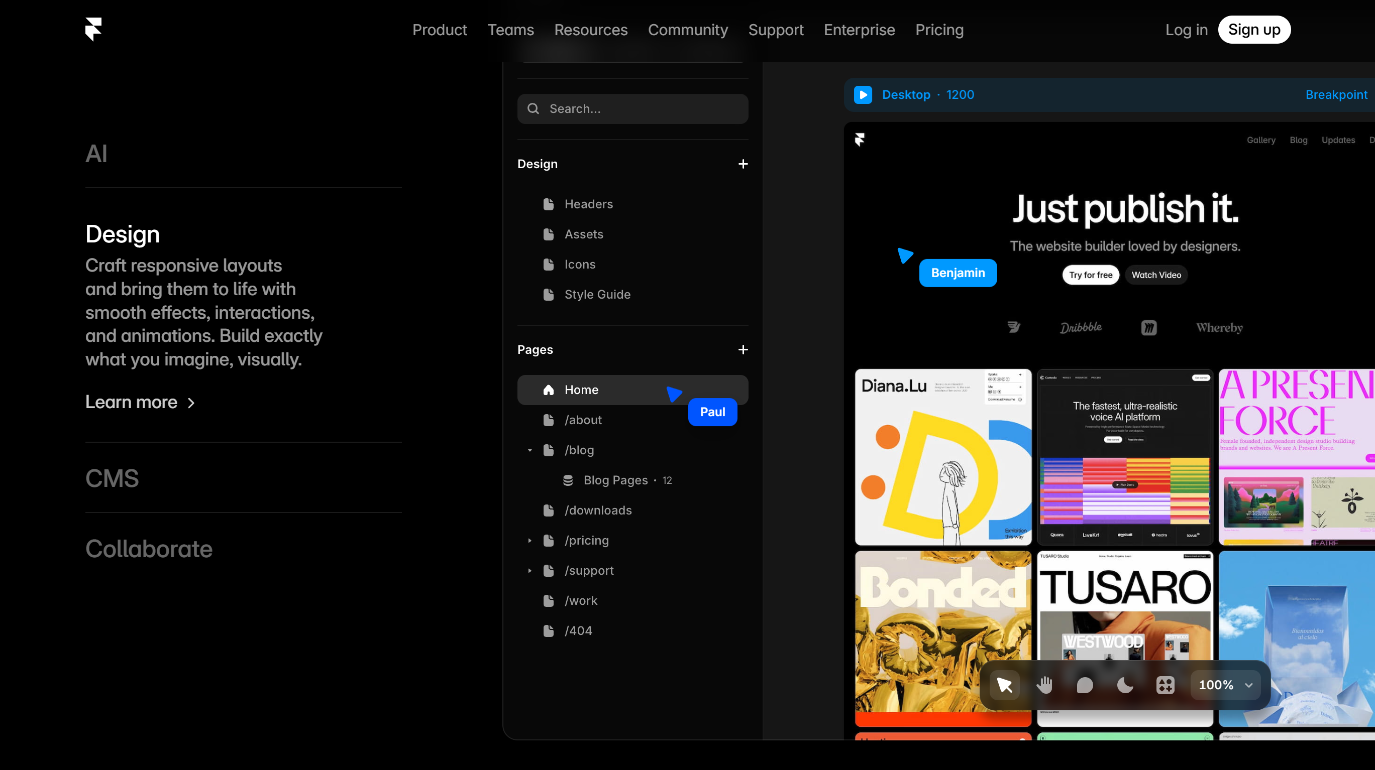This screenshot has height=770, width=1375.
Task: Collapse the /blog page tree
Action: [530, 451]
